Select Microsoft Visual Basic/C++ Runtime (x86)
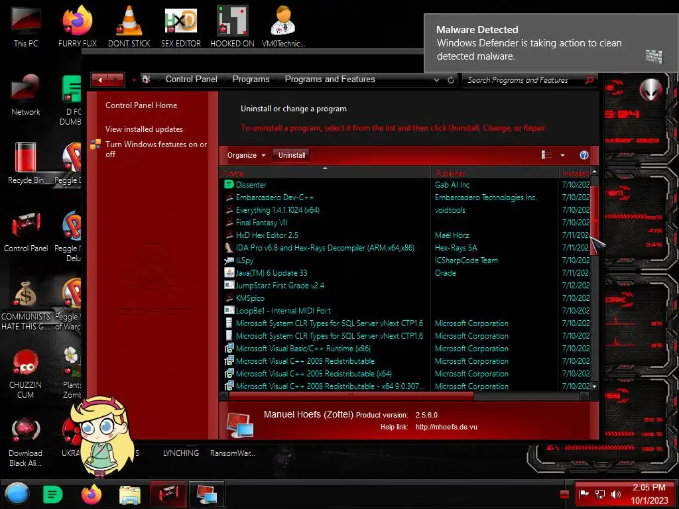The image size is (679, 509). [406, 349]
